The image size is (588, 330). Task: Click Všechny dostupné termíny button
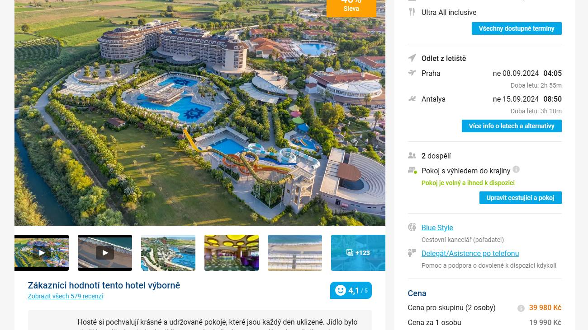tap(517, 28)
